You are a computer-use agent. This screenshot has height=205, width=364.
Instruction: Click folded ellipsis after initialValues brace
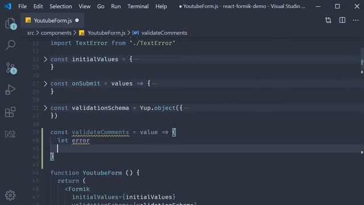click(x=136, y=59)
